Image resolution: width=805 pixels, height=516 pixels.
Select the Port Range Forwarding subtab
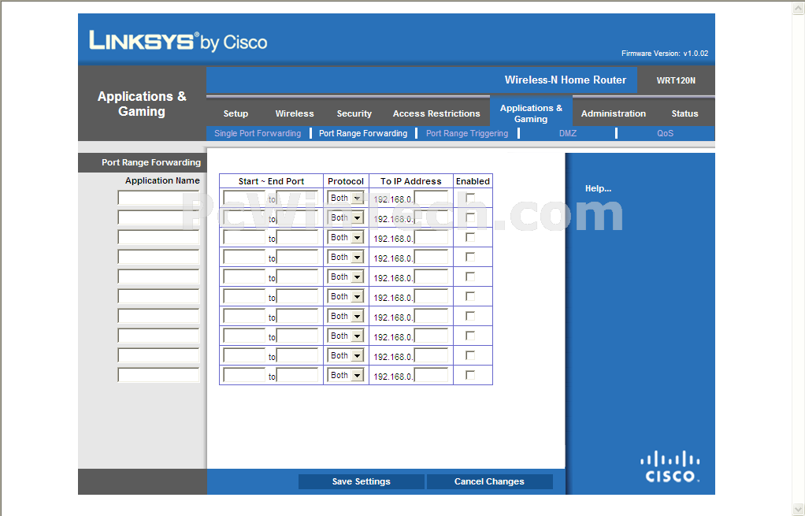(363, 133)
